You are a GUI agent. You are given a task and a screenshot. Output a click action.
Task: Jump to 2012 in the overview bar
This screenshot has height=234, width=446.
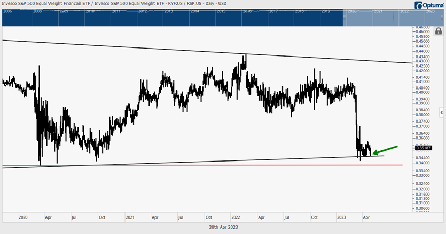[x=143, y=11]
